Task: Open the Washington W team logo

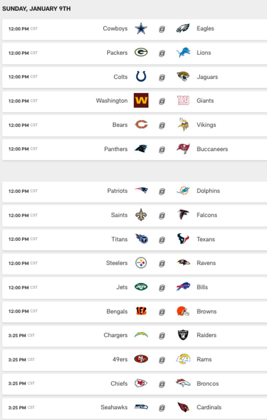Action: coord(141,100)
